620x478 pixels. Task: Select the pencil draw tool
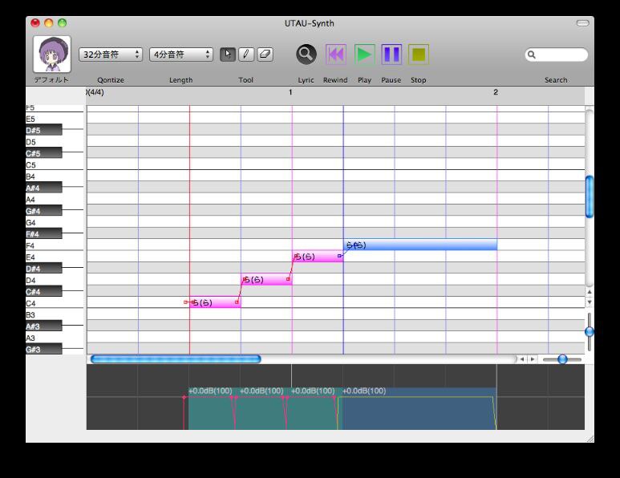[246, 55]
